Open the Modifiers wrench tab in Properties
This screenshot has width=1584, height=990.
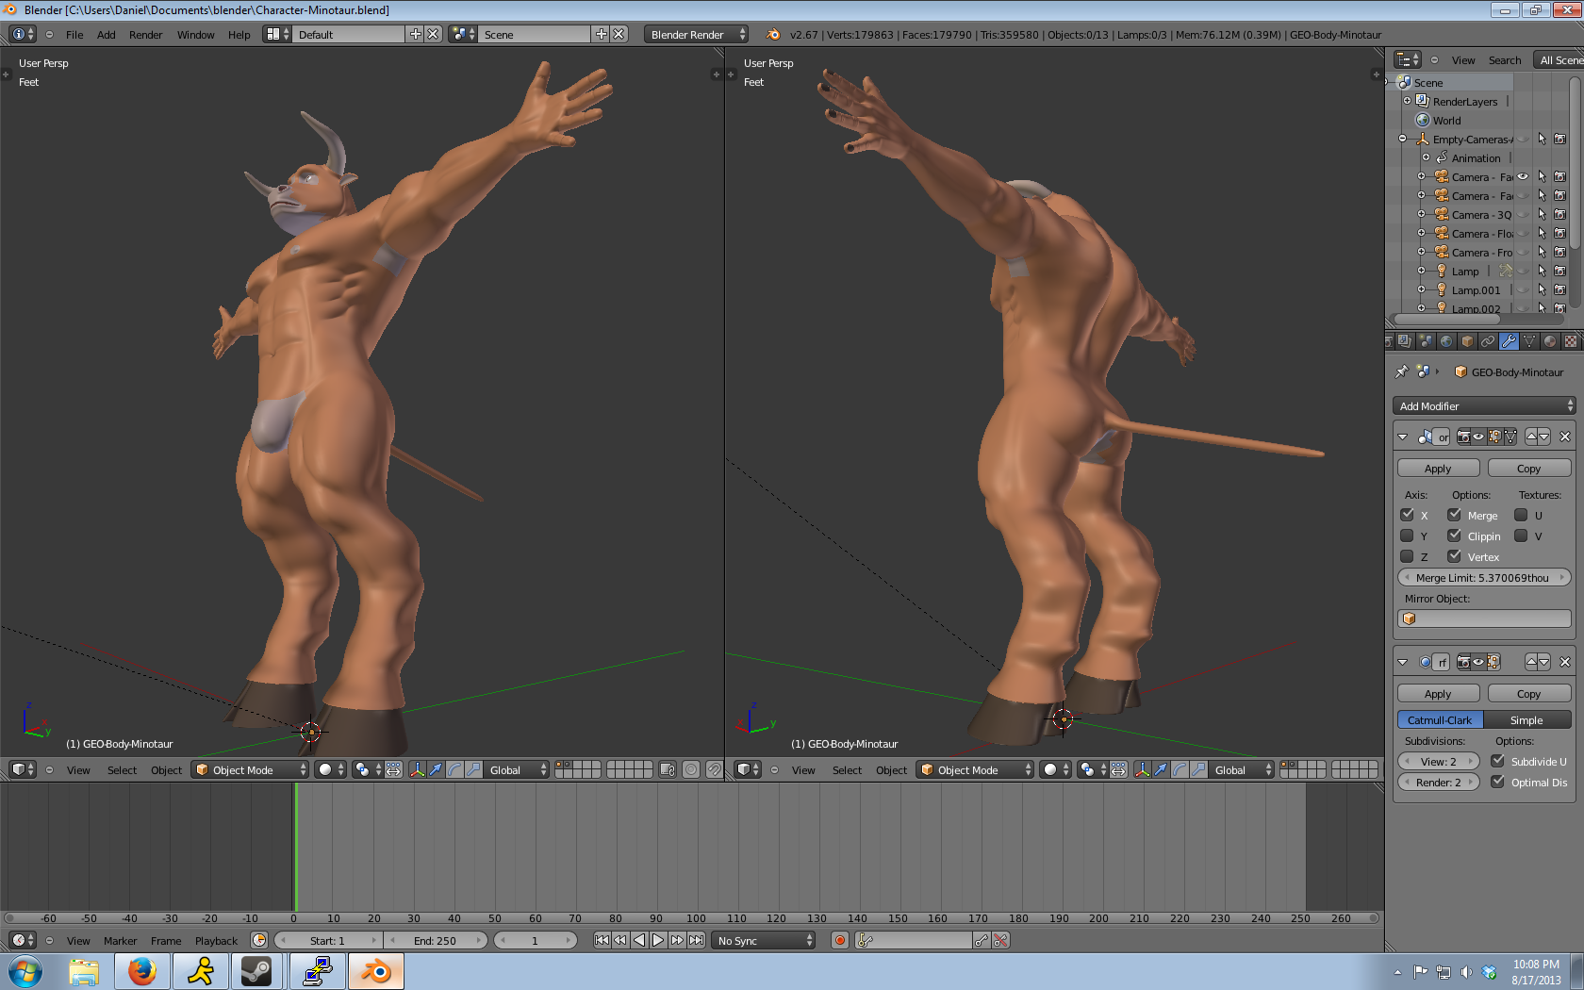1509,341
